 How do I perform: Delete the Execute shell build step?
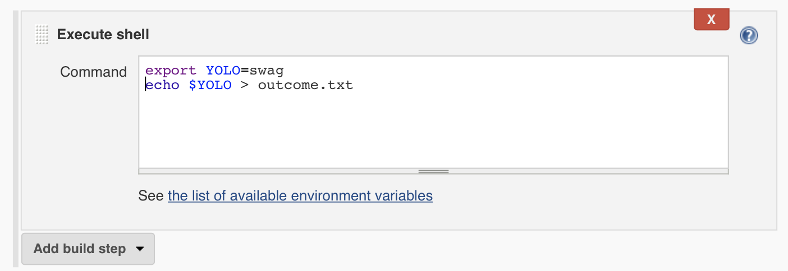tap(711, 20)
